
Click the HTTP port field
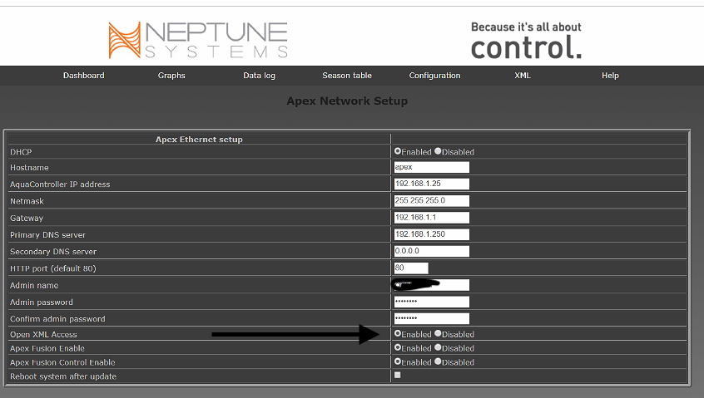click(x=411, y=268)
